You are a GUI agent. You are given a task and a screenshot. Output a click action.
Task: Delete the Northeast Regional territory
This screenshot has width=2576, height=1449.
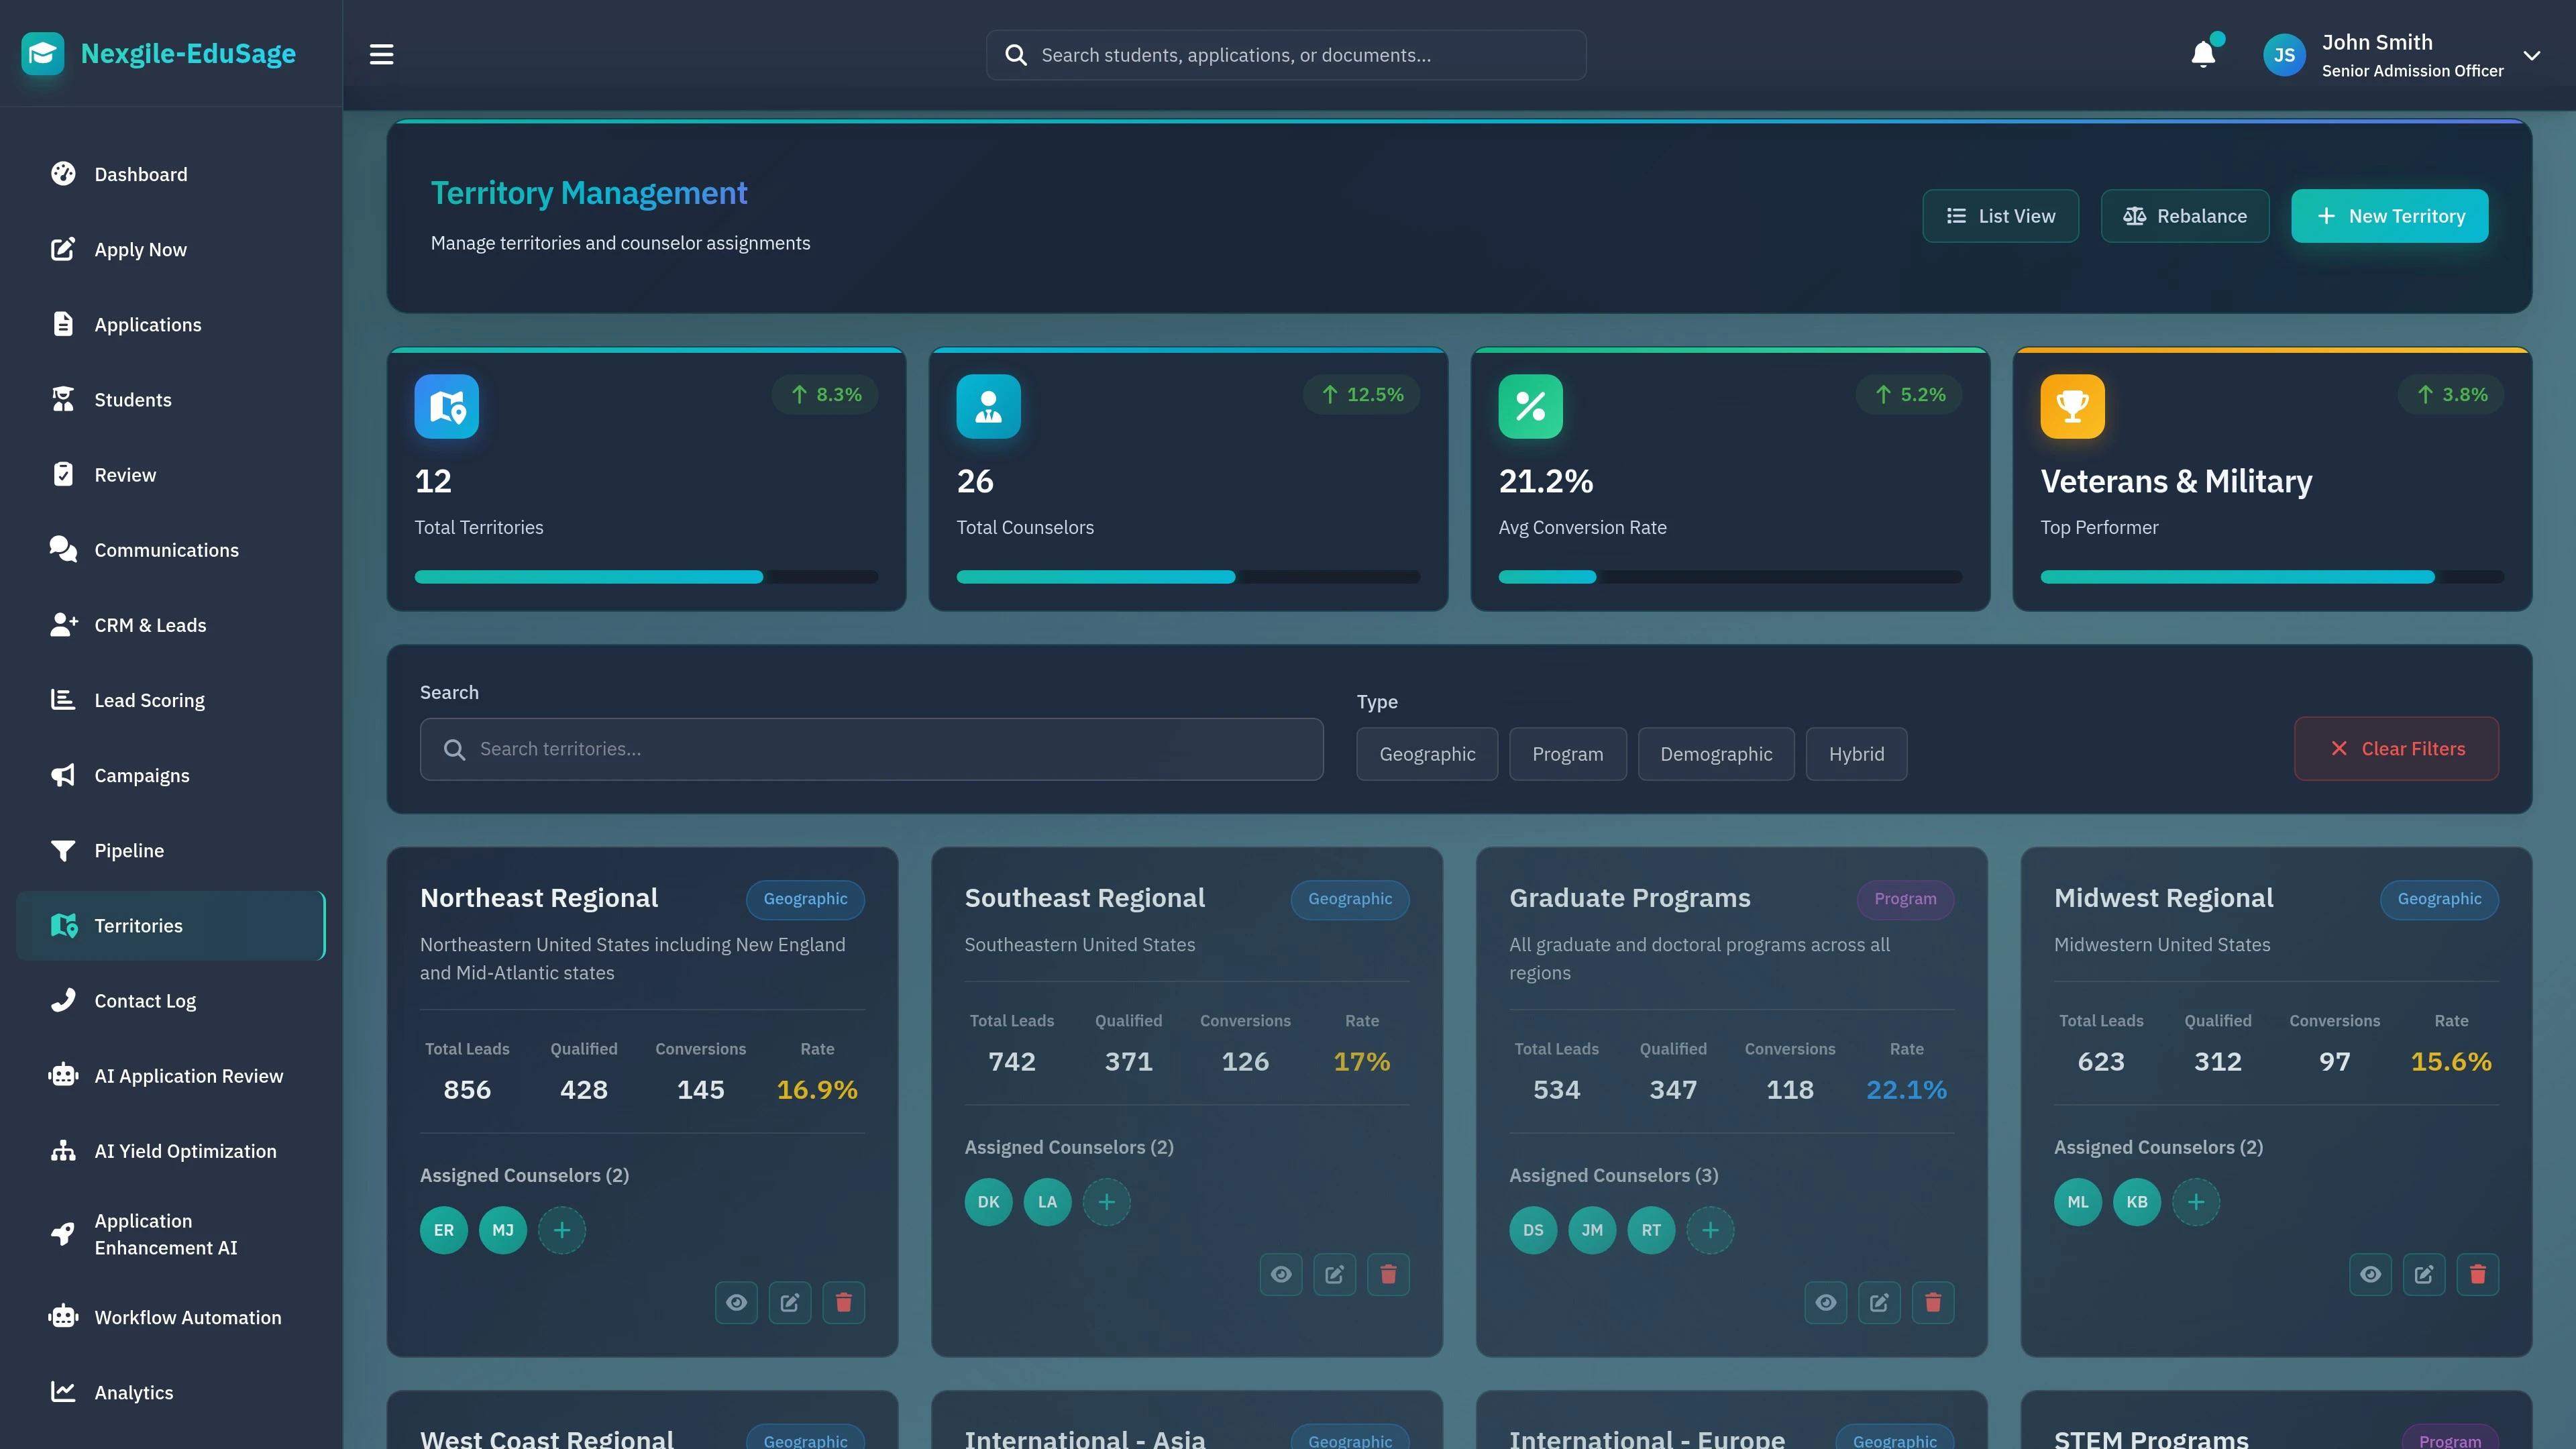[843, 1302]
